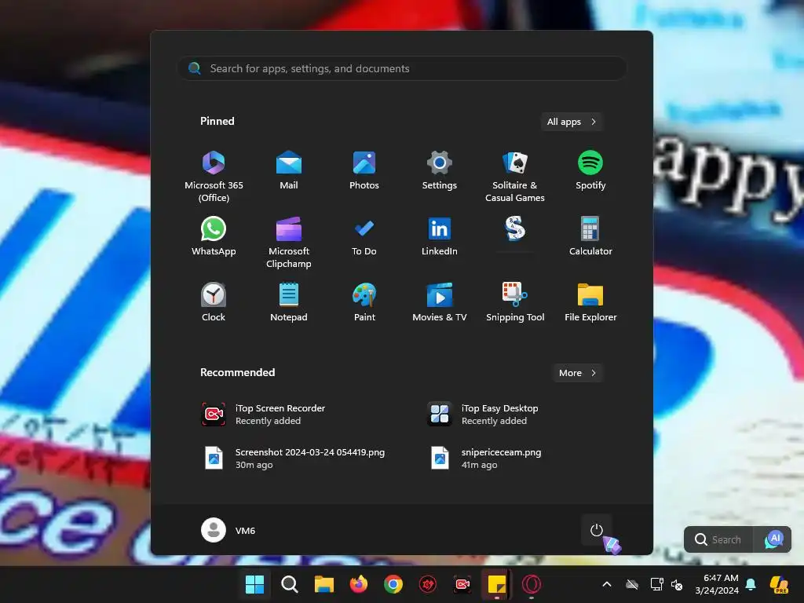Click the power button in Start menu
The width and height of the screenshot is (804, 603).
(x=597, y=530)
